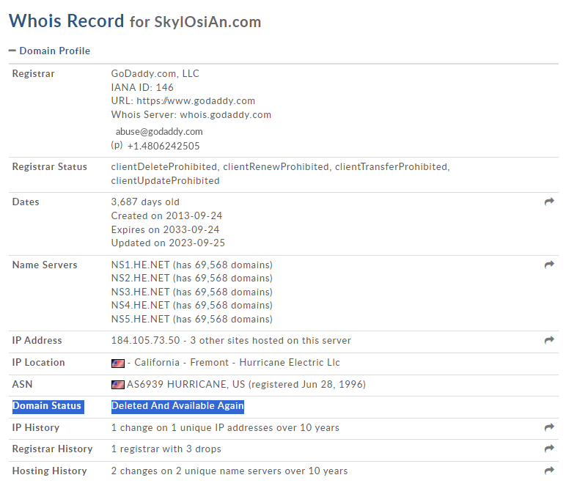Click the NS5.HE.NET name server entry
The width and height of the screenshot is (566, 494).
(x=191, y=320)
